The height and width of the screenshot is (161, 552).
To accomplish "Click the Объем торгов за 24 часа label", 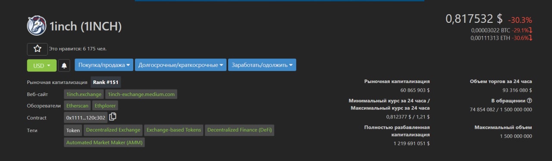I will pyautogui.click(x=501, y=81).
